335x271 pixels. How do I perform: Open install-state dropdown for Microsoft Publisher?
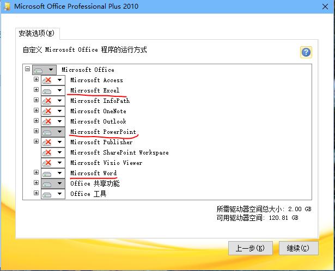pos(53,143)
